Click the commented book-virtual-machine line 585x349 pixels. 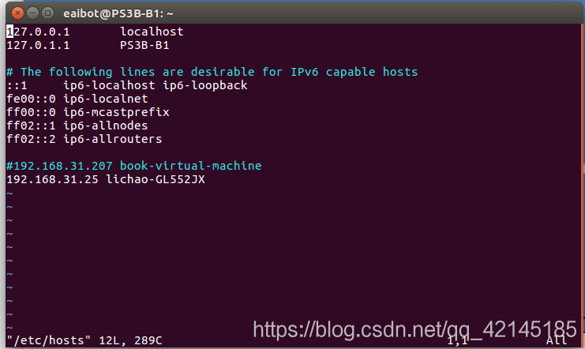click(134, 166)
